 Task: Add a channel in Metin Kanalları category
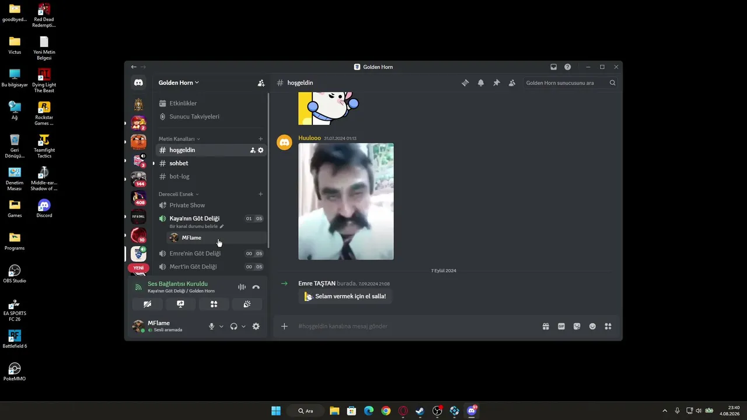(x=260, y=139)
